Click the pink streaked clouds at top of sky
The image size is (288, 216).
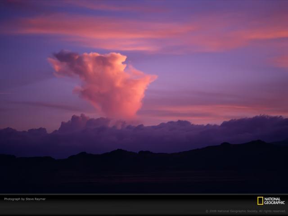[135, 27]
